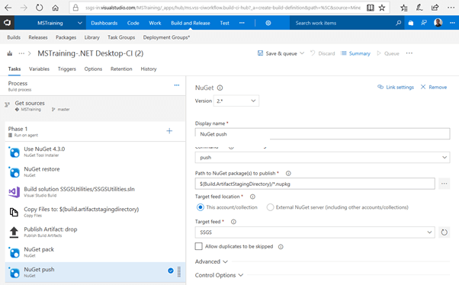Click Save & queue button

pos(277,53)
